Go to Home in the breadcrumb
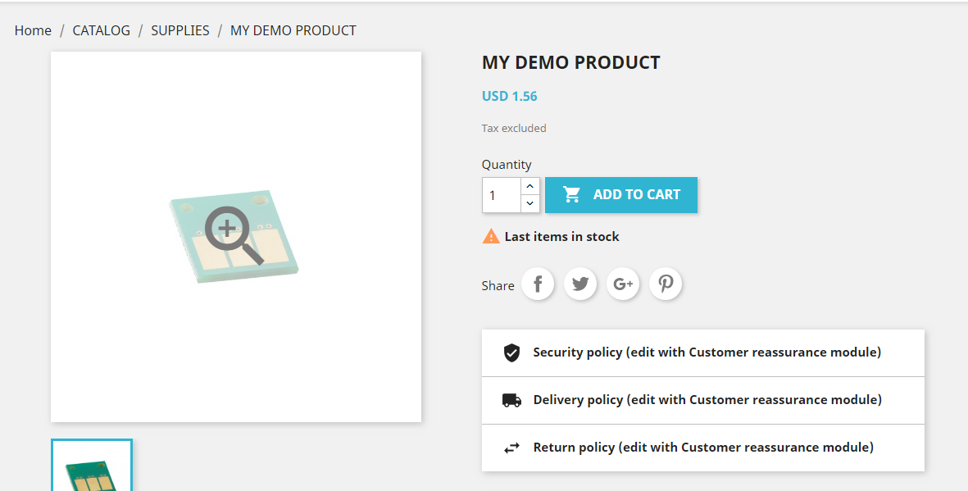Viewport: 968px width, 491px height. [33, 30]
